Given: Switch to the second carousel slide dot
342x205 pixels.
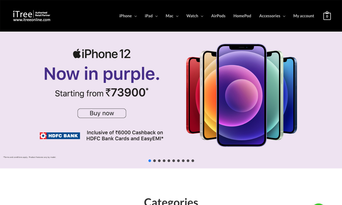Looking at the screenshot, I should (155, 161).
